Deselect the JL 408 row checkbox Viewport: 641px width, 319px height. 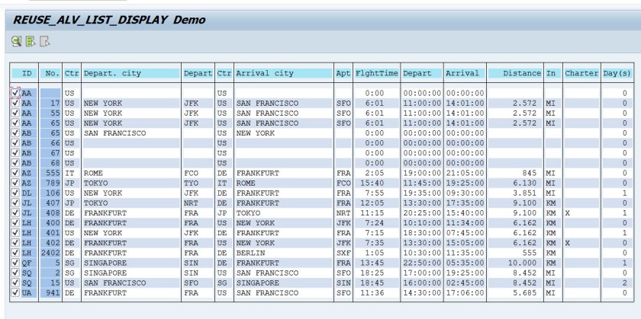[x=15, y=213]
